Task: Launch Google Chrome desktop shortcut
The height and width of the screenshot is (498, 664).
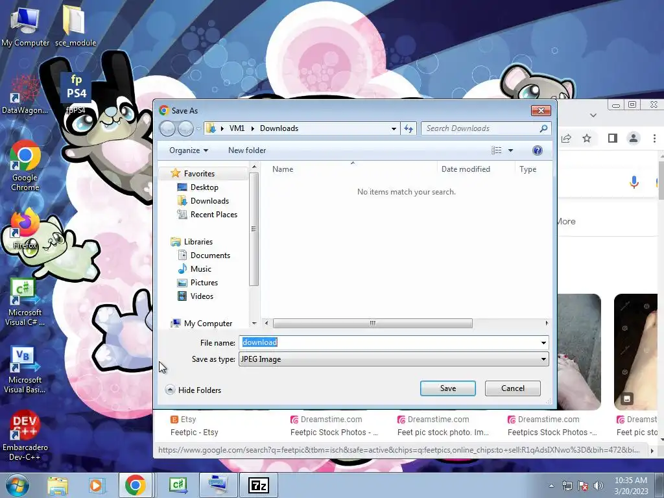Action: [x=25, y=166]
